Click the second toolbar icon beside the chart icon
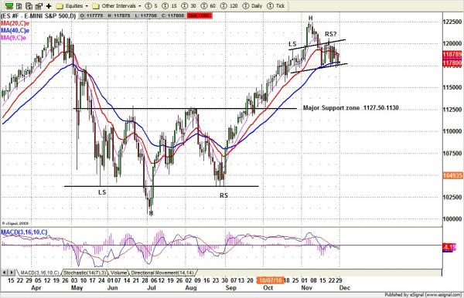This screenshot has width=464, height=298. pyautogui.click(x=19, y=6)
